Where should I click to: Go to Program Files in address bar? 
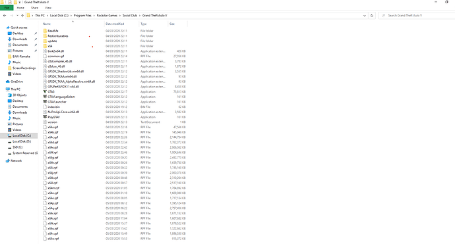point(82,16)
